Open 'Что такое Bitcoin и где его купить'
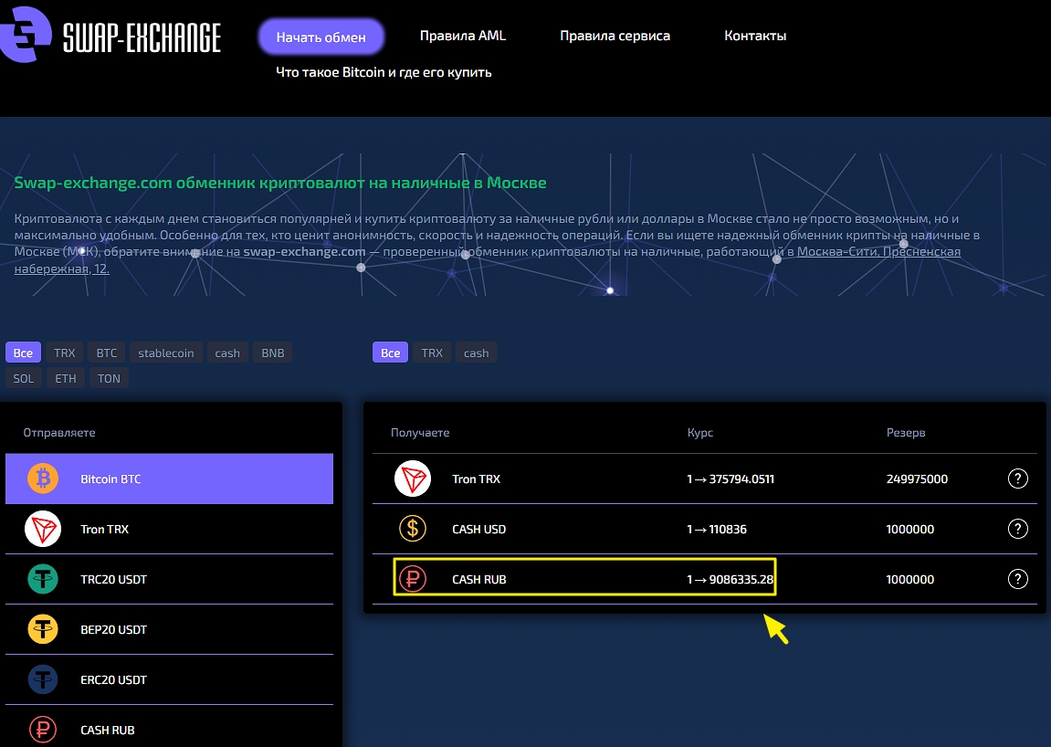1051x747 pixels. tap(384, 72)
